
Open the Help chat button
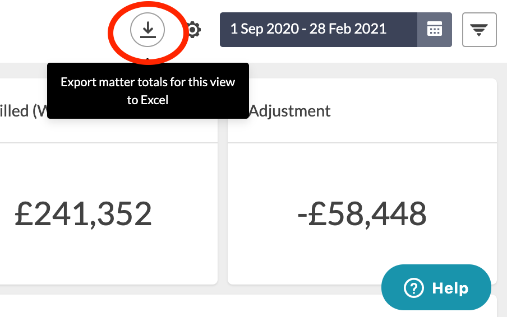tap(436, 287)
